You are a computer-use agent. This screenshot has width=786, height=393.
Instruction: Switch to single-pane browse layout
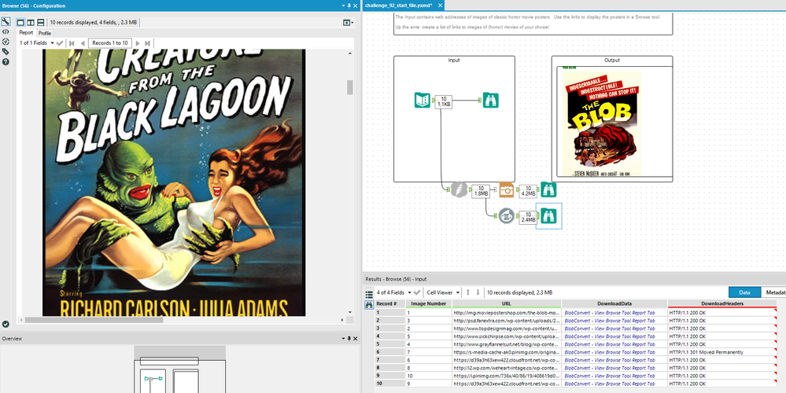click(x=20, y=23)
